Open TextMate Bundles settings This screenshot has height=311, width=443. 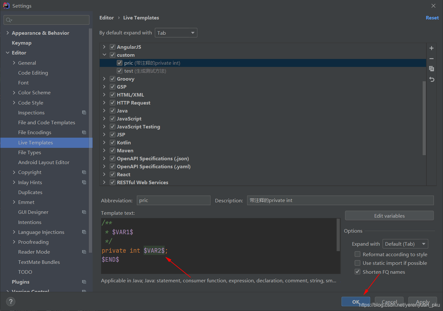(39, 262)
